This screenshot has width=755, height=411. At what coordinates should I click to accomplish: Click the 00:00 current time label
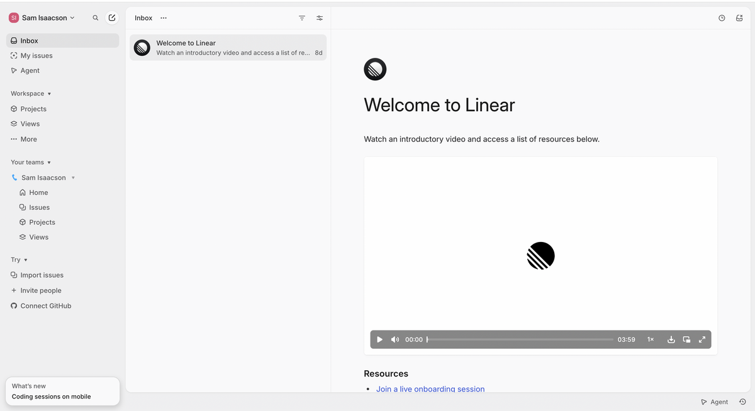tap(414, 339)
